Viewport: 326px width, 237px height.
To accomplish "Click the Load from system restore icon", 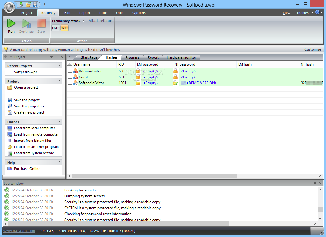I will click(10, 153).
